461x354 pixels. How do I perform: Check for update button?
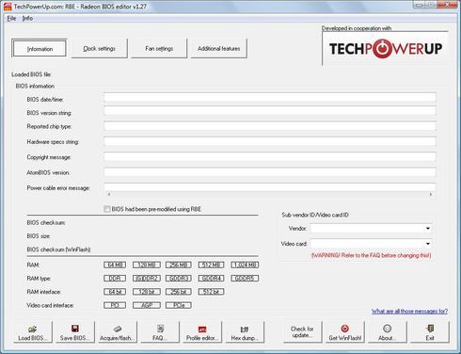tap(302, 332)
